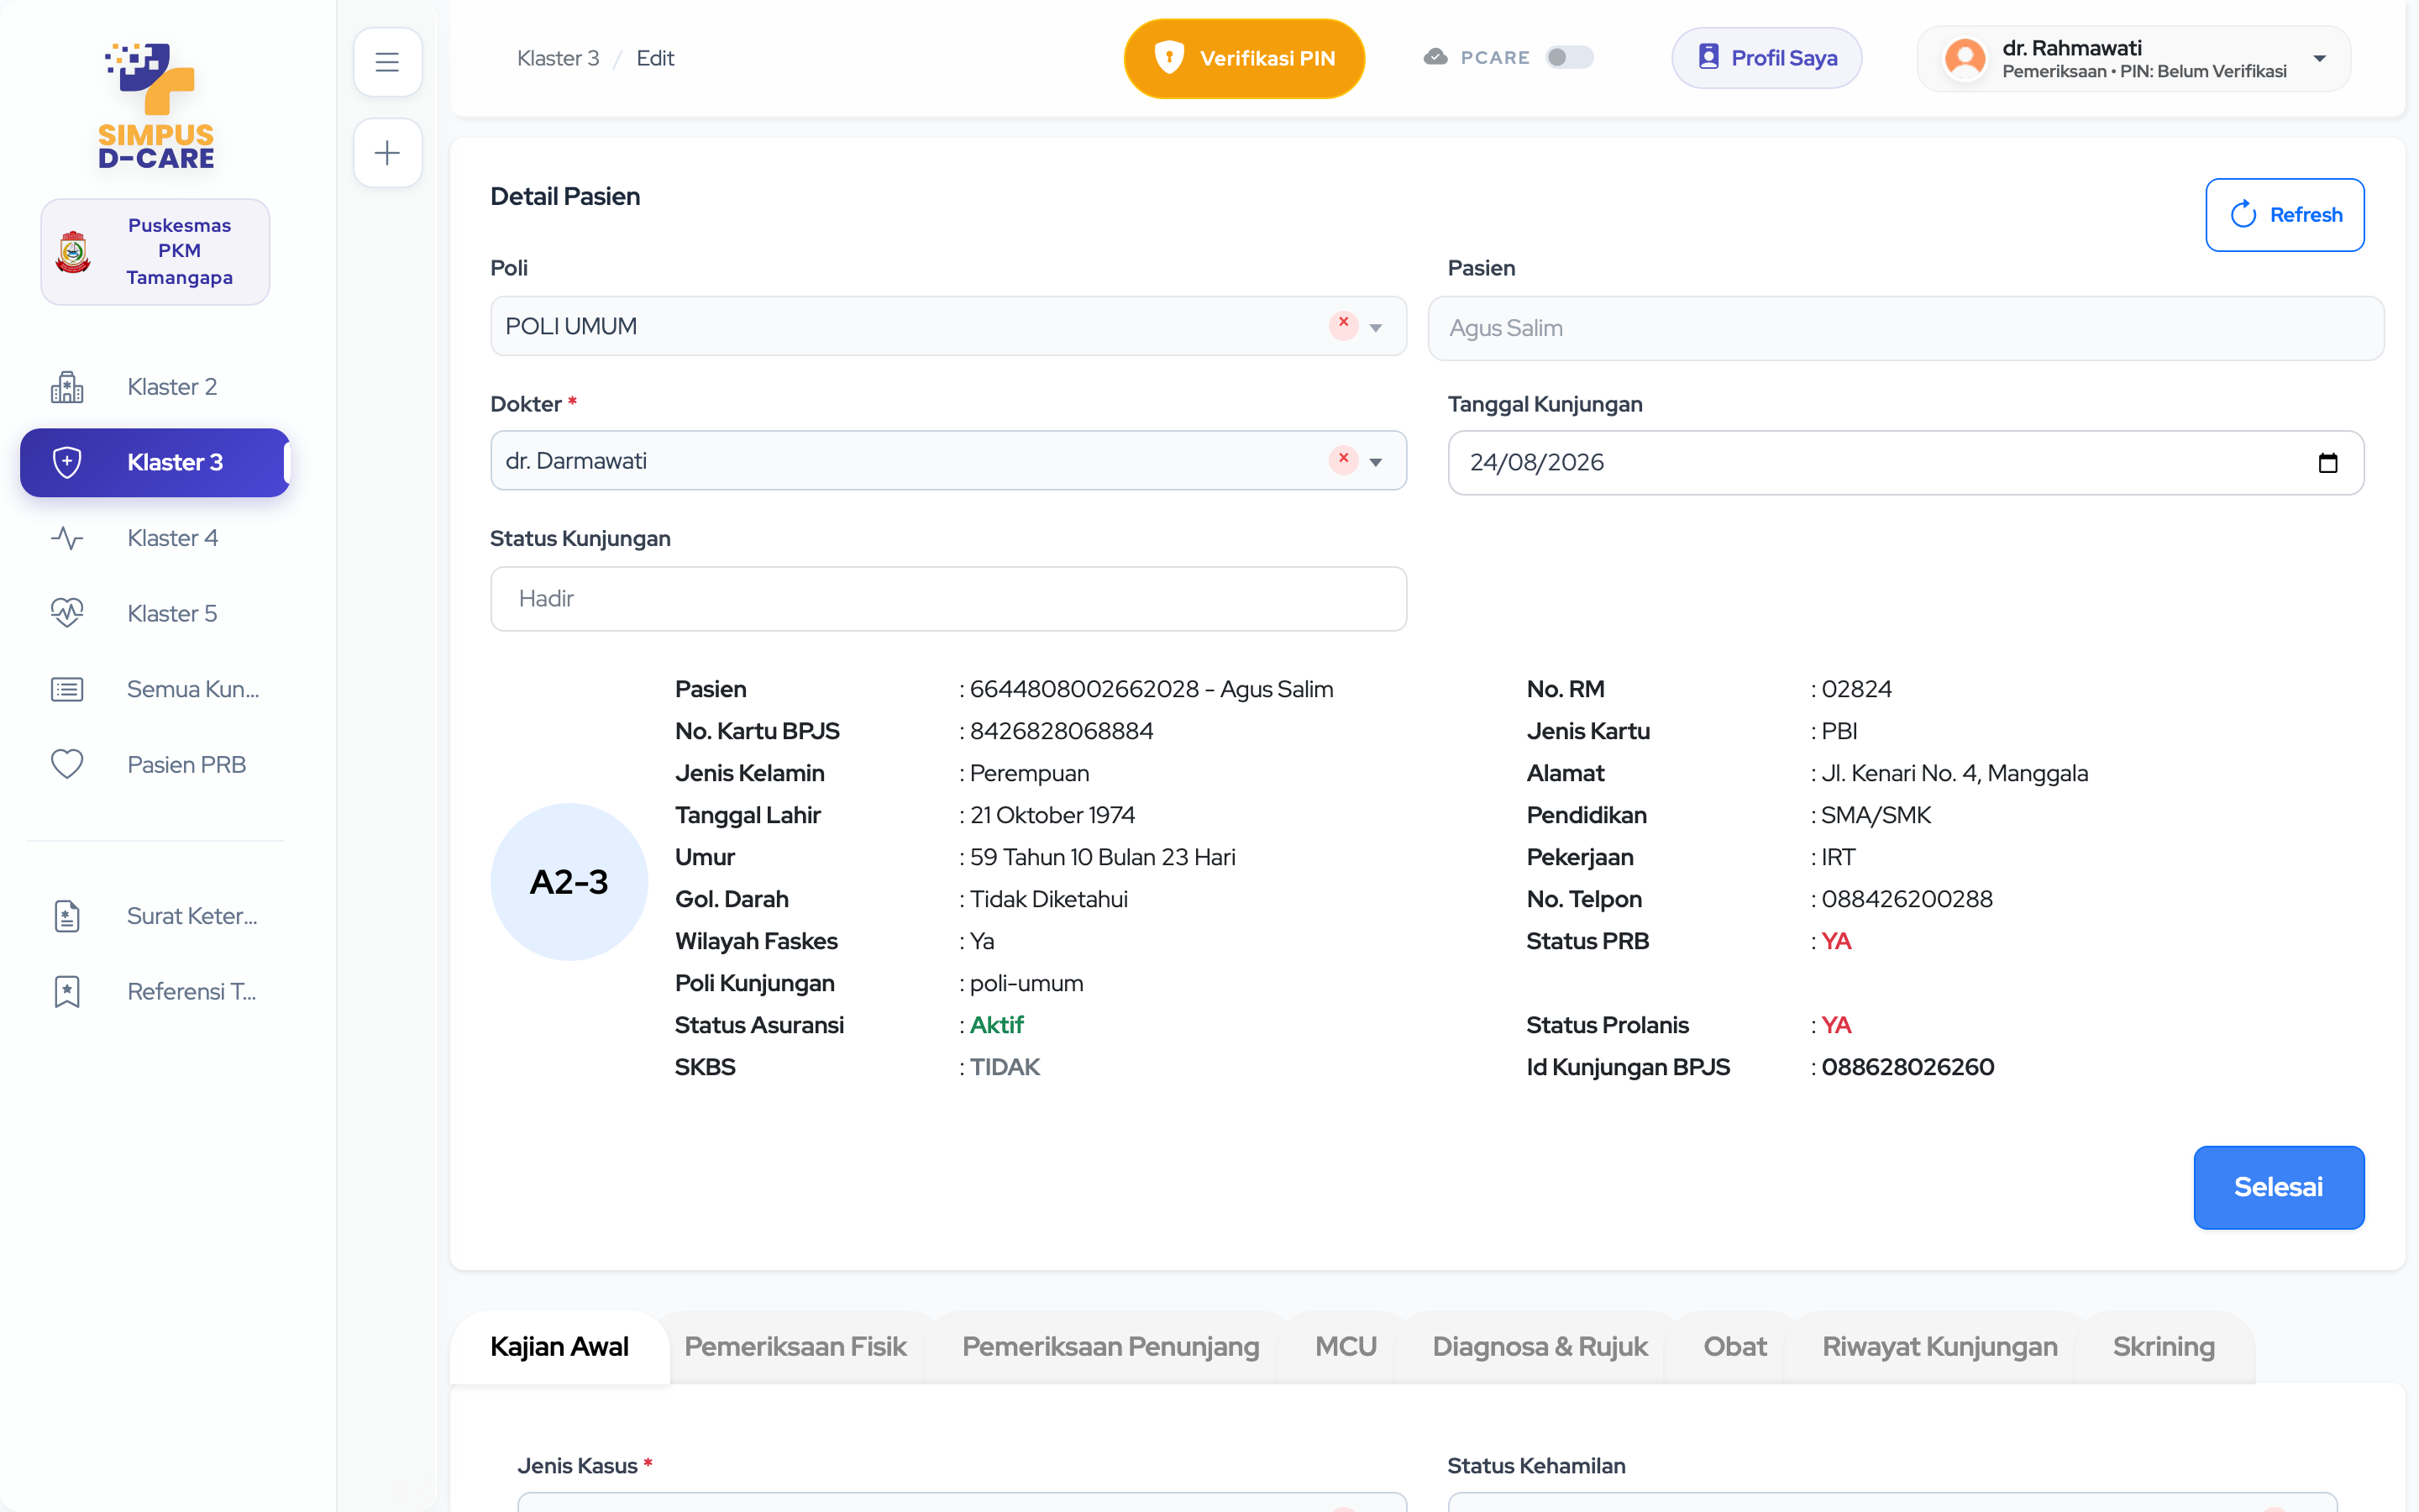The width and height of the screenshot is (2419, 1512).
Task: Select the Obat tab
Action: [x=1734, y=1347]
